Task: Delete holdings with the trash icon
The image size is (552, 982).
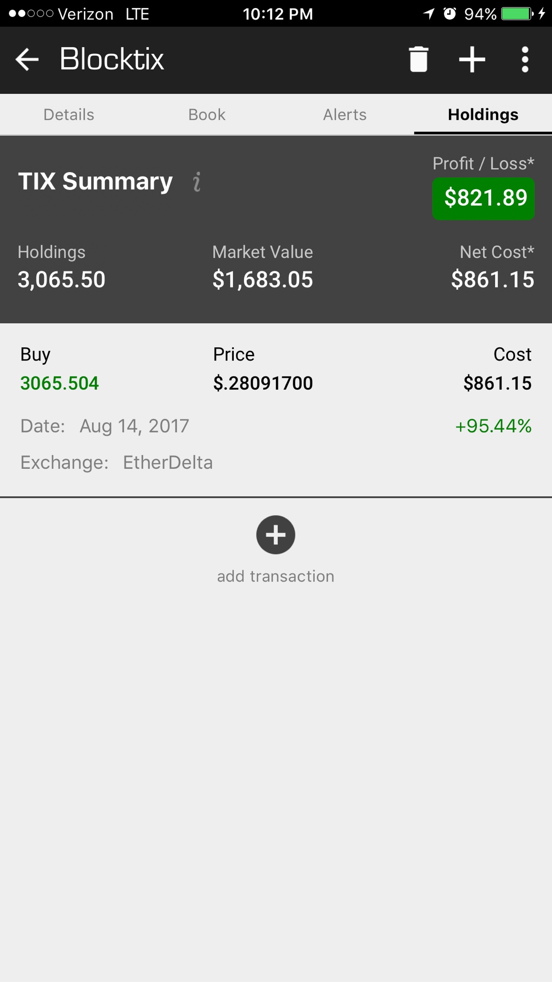Action: click(418, 59)
